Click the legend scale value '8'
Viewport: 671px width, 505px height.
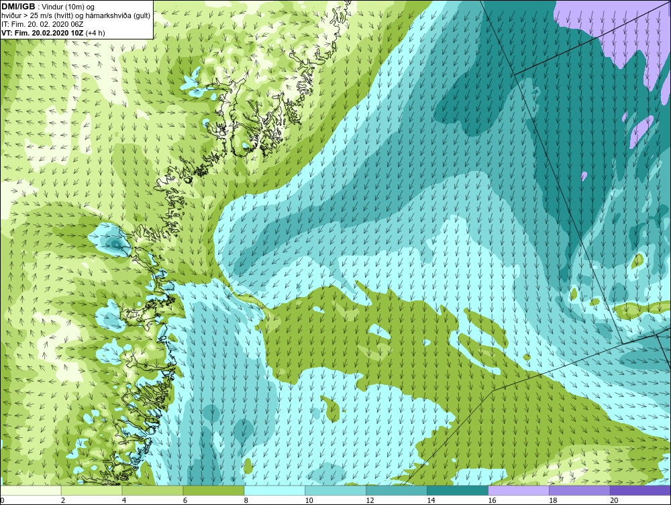pyautogui.click(x=246, y=500)
